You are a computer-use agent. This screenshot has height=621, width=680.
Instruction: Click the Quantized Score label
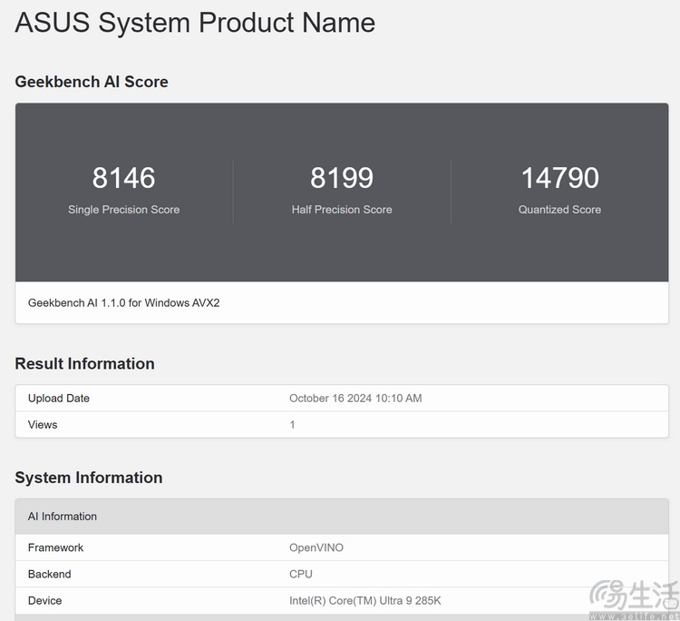click(559, 210)
